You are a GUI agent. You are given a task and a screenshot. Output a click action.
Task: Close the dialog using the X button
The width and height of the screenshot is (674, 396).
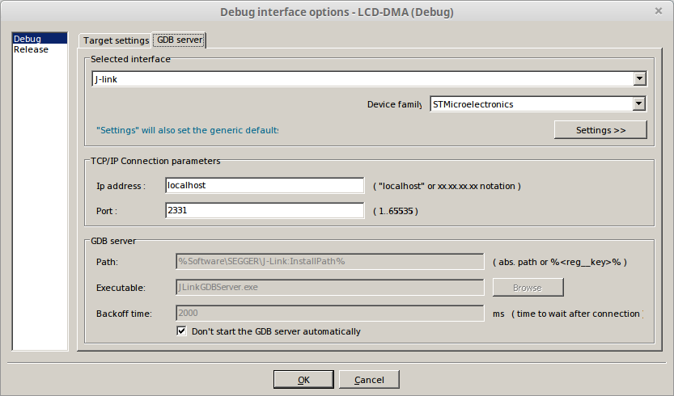tap(658, 11)
